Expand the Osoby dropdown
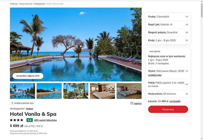Image resolution: width=203 pixels, height=140 pixels. tap(168, 16)
